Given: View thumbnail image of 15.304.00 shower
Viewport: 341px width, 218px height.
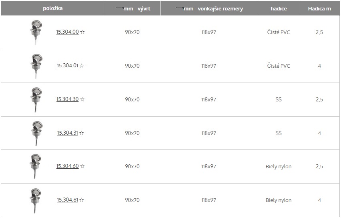Looking at the screenshot, I should [36, 32].
